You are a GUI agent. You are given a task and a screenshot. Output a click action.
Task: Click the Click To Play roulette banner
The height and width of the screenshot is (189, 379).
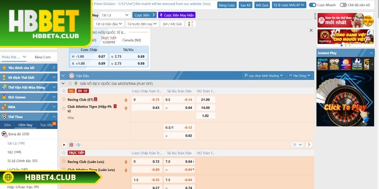(x=345, y=99)
